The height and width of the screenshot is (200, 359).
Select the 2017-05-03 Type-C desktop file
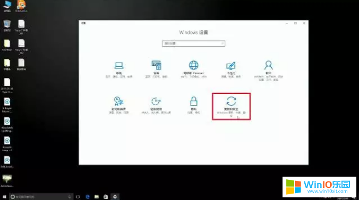coord(7,85)
